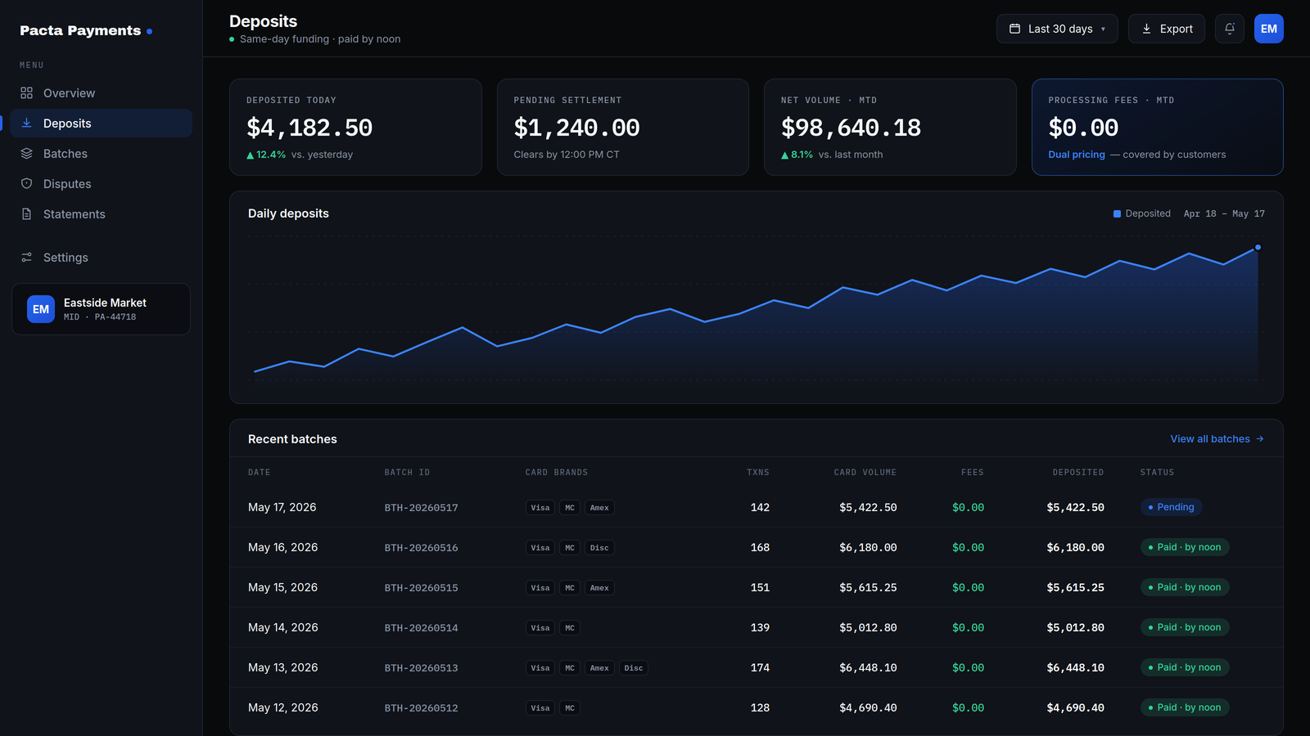The width and height of the screenshot is (1310, 736).
Task: Click the Pending status badge
Action: (x=1171, y=507)
